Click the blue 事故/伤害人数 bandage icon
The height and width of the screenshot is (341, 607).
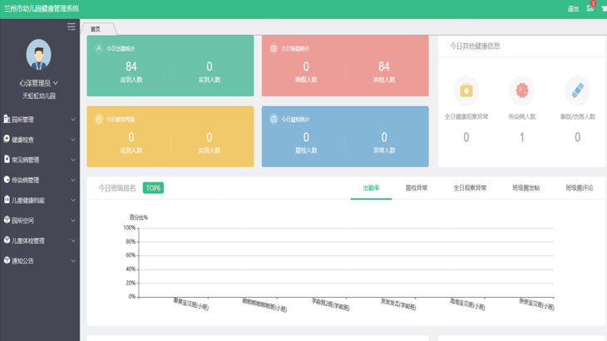pyautogui.click(x=578, y=90)
